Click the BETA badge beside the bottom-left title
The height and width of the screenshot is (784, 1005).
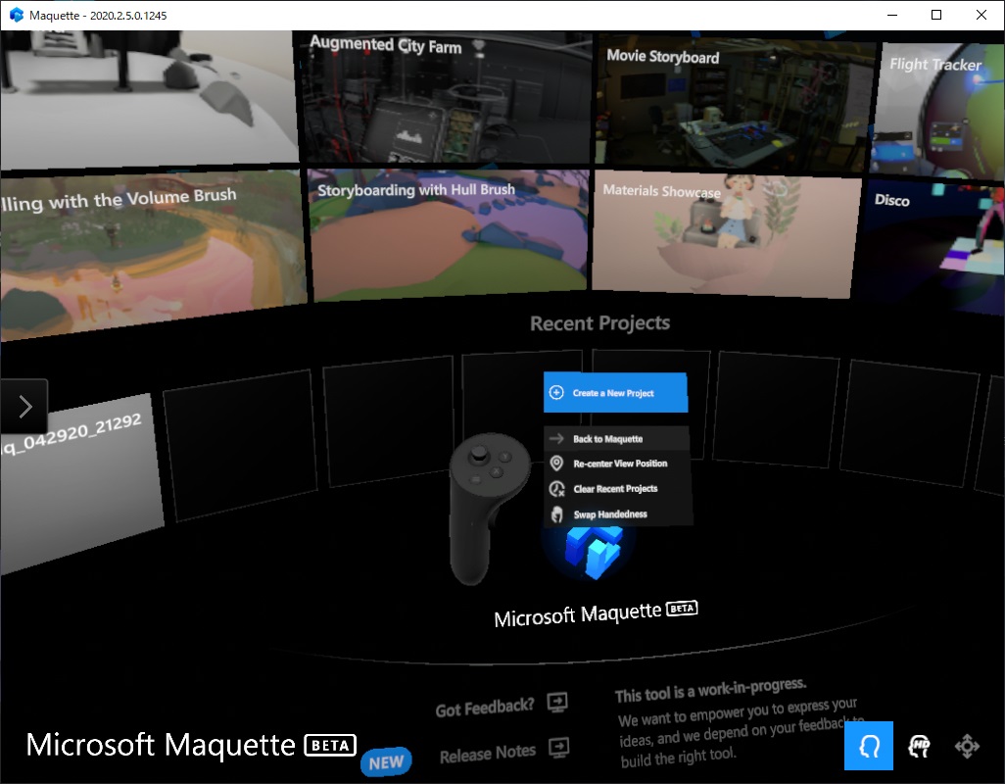click(330, 745)
